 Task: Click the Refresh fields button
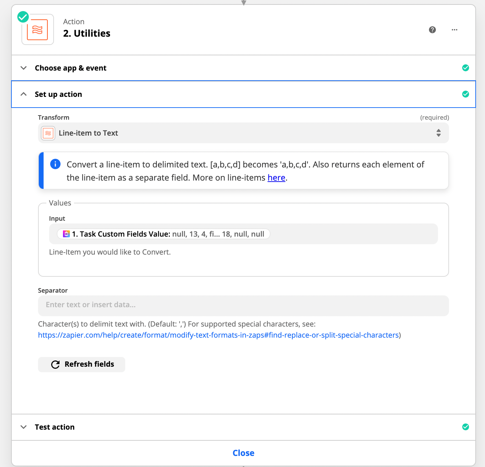tap(82, 365)
